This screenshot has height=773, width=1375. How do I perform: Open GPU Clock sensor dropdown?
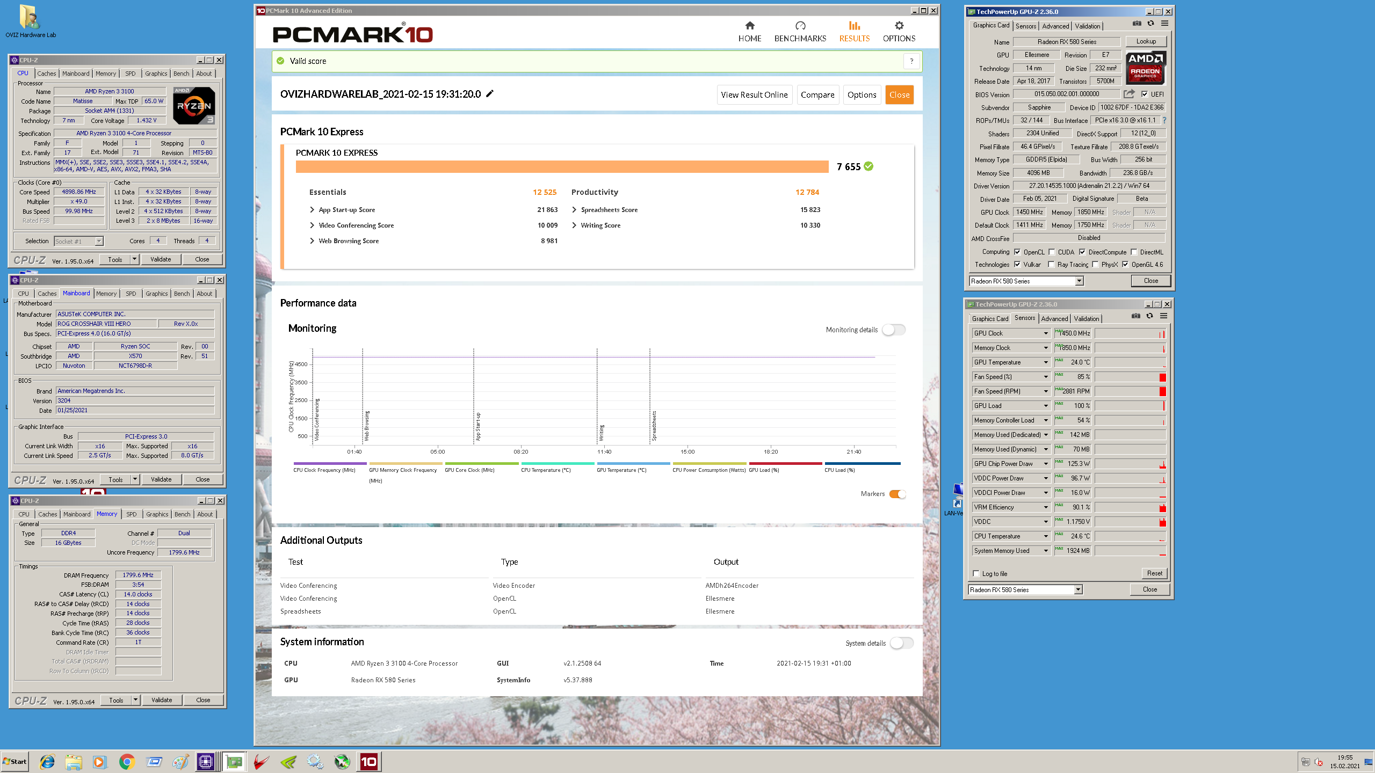[1046, 333]
